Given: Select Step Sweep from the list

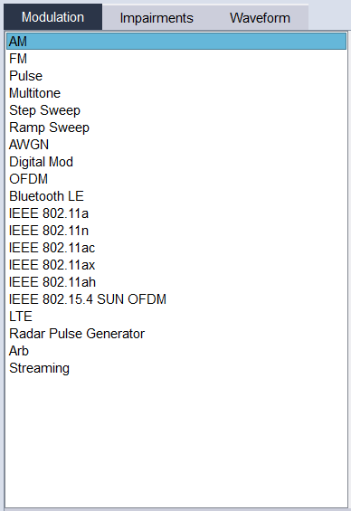Looking at the screenshot, I should tap(176, 110).
